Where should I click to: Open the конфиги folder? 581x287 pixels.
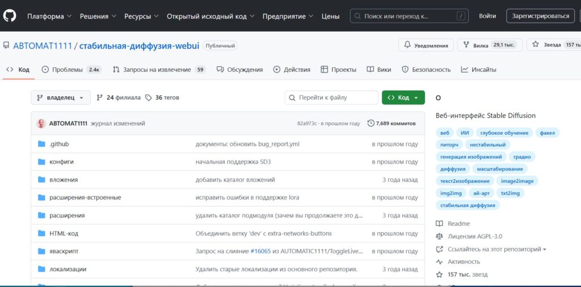pos(61,162)
